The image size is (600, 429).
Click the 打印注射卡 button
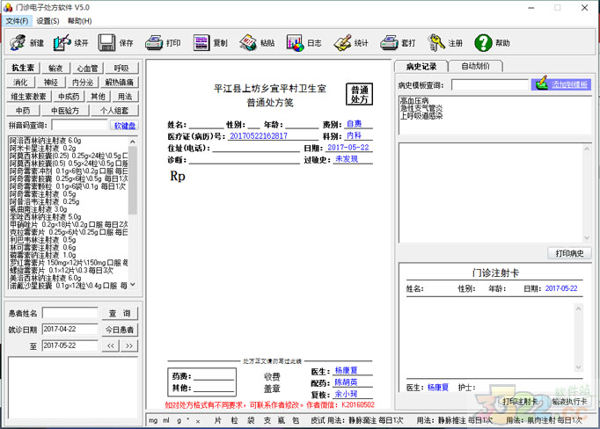[520, 402]
